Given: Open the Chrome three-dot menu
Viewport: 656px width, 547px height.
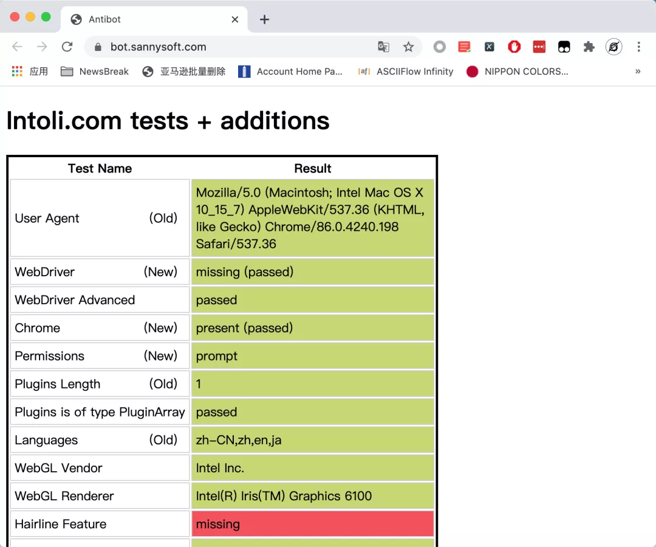Looking at the screenshot, I should 638,47.
